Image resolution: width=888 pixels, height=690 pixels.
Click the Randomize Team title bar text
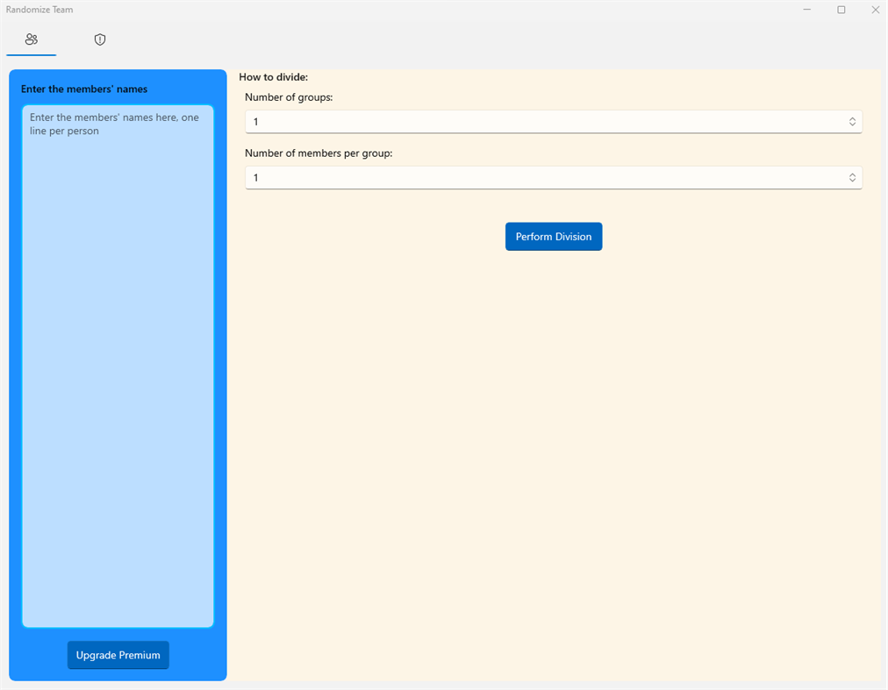39,10
